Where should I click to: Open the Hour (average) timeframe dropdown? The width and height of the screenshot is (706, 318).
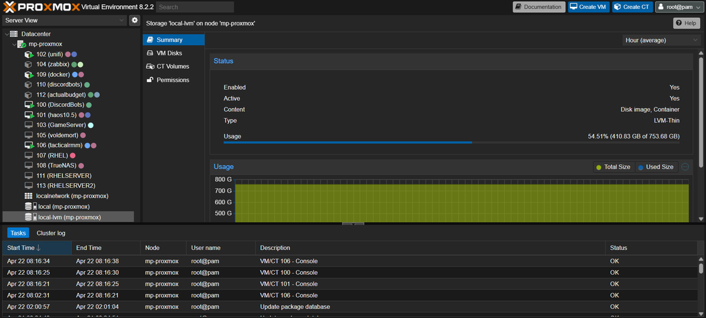661,40
